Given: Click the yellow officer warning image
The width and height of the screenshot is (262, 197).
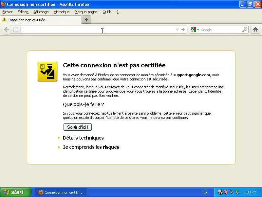Looking at the screenshot, I should click(x=47, y=72).
